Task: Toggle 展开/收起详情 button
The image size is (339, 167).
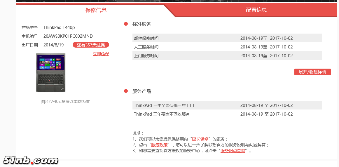Action: (x=312, y=72)
